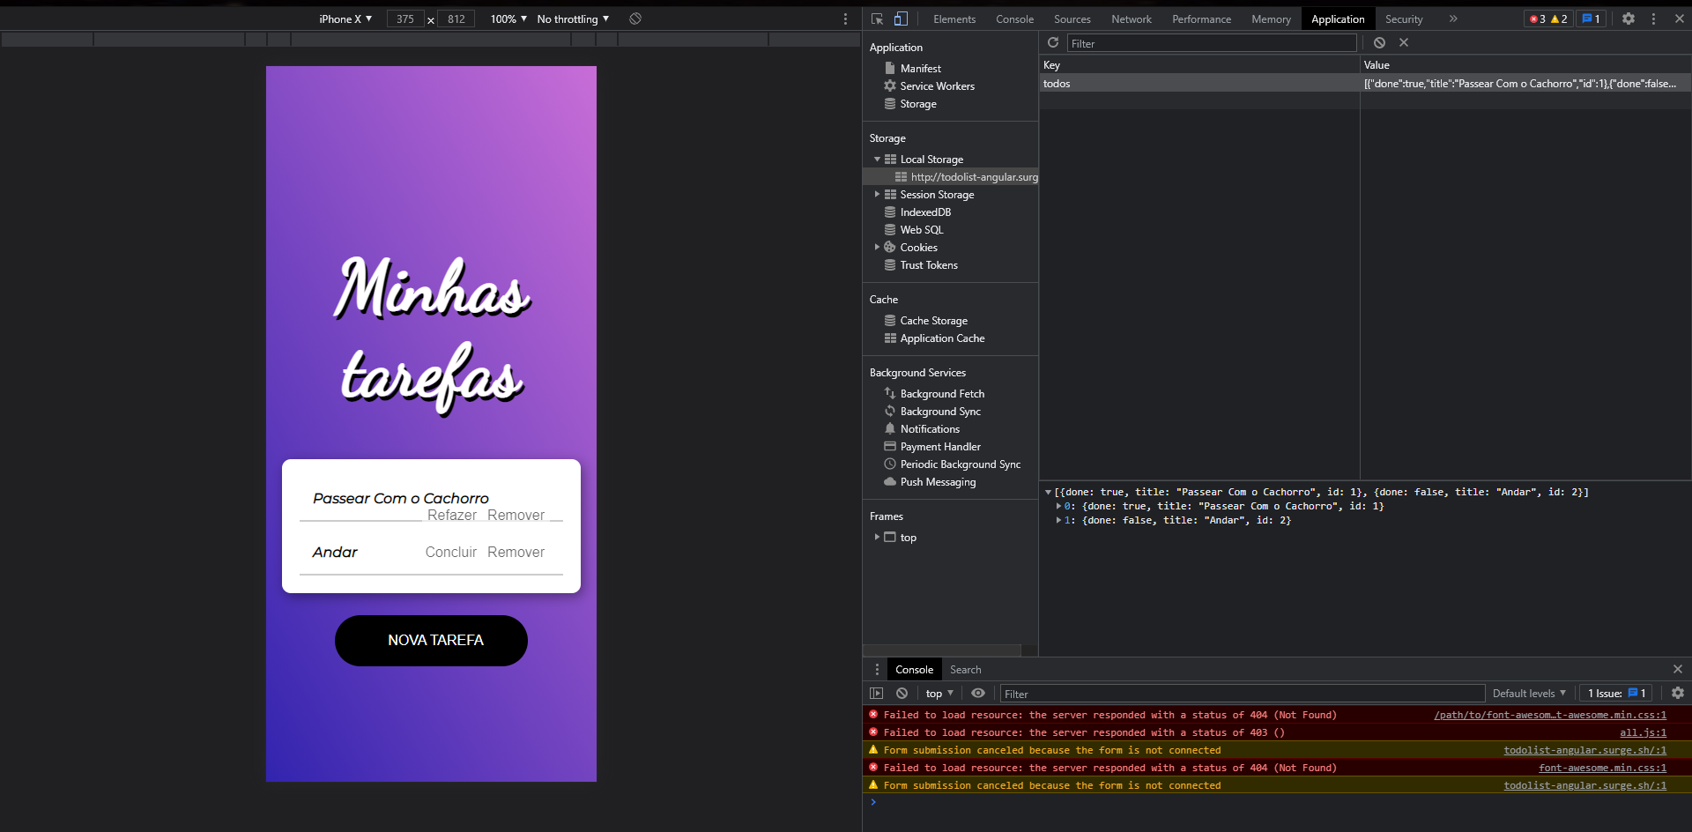Toggle live expression eye icon
The width and height of the screenshot is (1692, 832).
[978, 694]
